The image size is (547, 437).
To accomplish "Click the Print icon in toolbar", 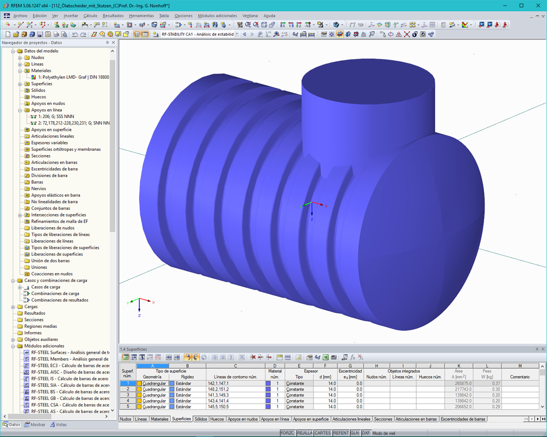I will pyautogui.click(x=56, y=34).
